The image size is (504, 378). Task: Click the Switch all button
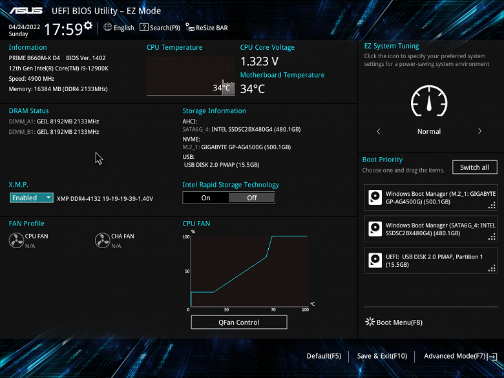click(474, 167)
